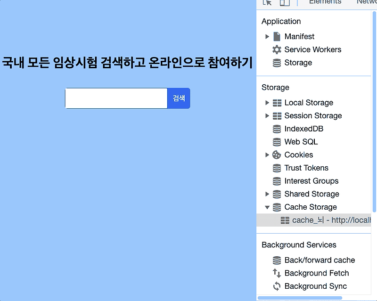Select the Background Fetch icon
This screenshot has height=301, width=377.
276,273
